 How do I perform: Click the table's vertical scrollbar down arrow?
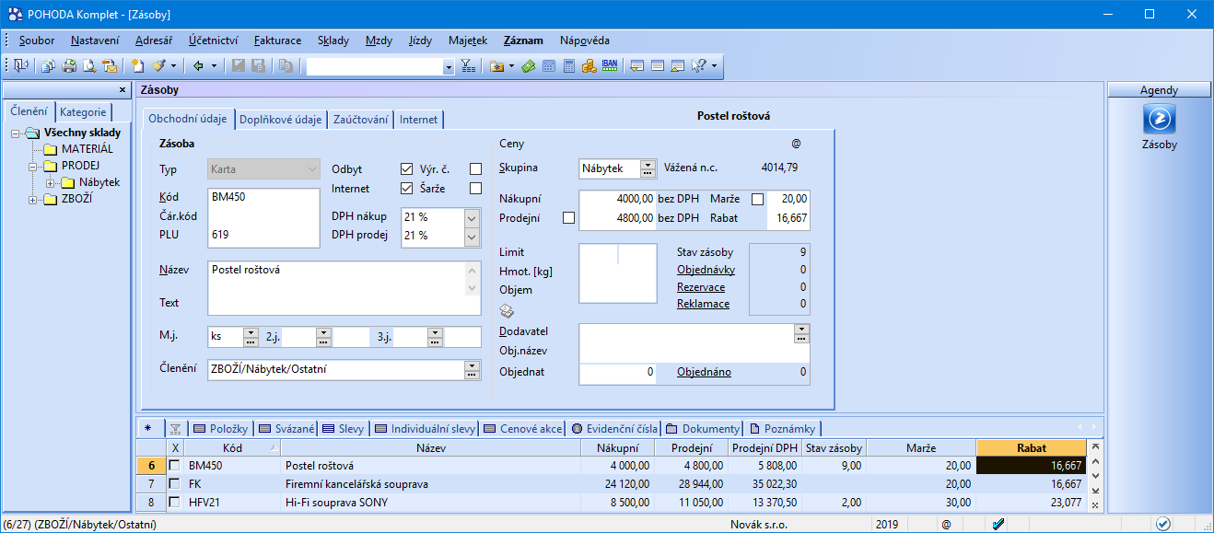(x=1095, y=475)
